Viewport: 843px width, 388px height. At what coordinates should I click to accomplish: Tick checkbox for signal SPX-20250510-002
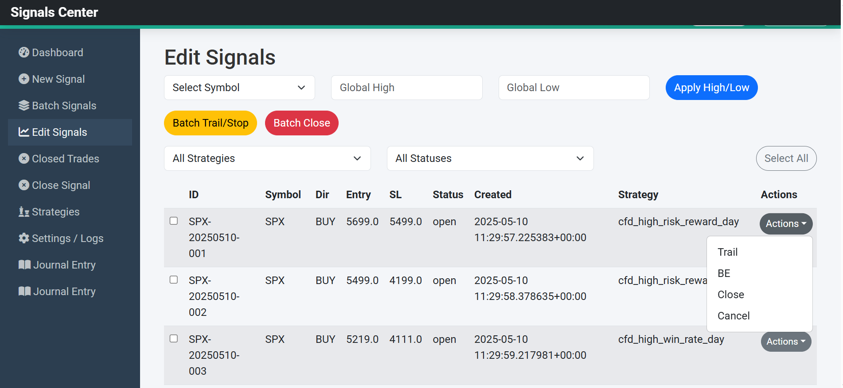(x=174, y=280)
